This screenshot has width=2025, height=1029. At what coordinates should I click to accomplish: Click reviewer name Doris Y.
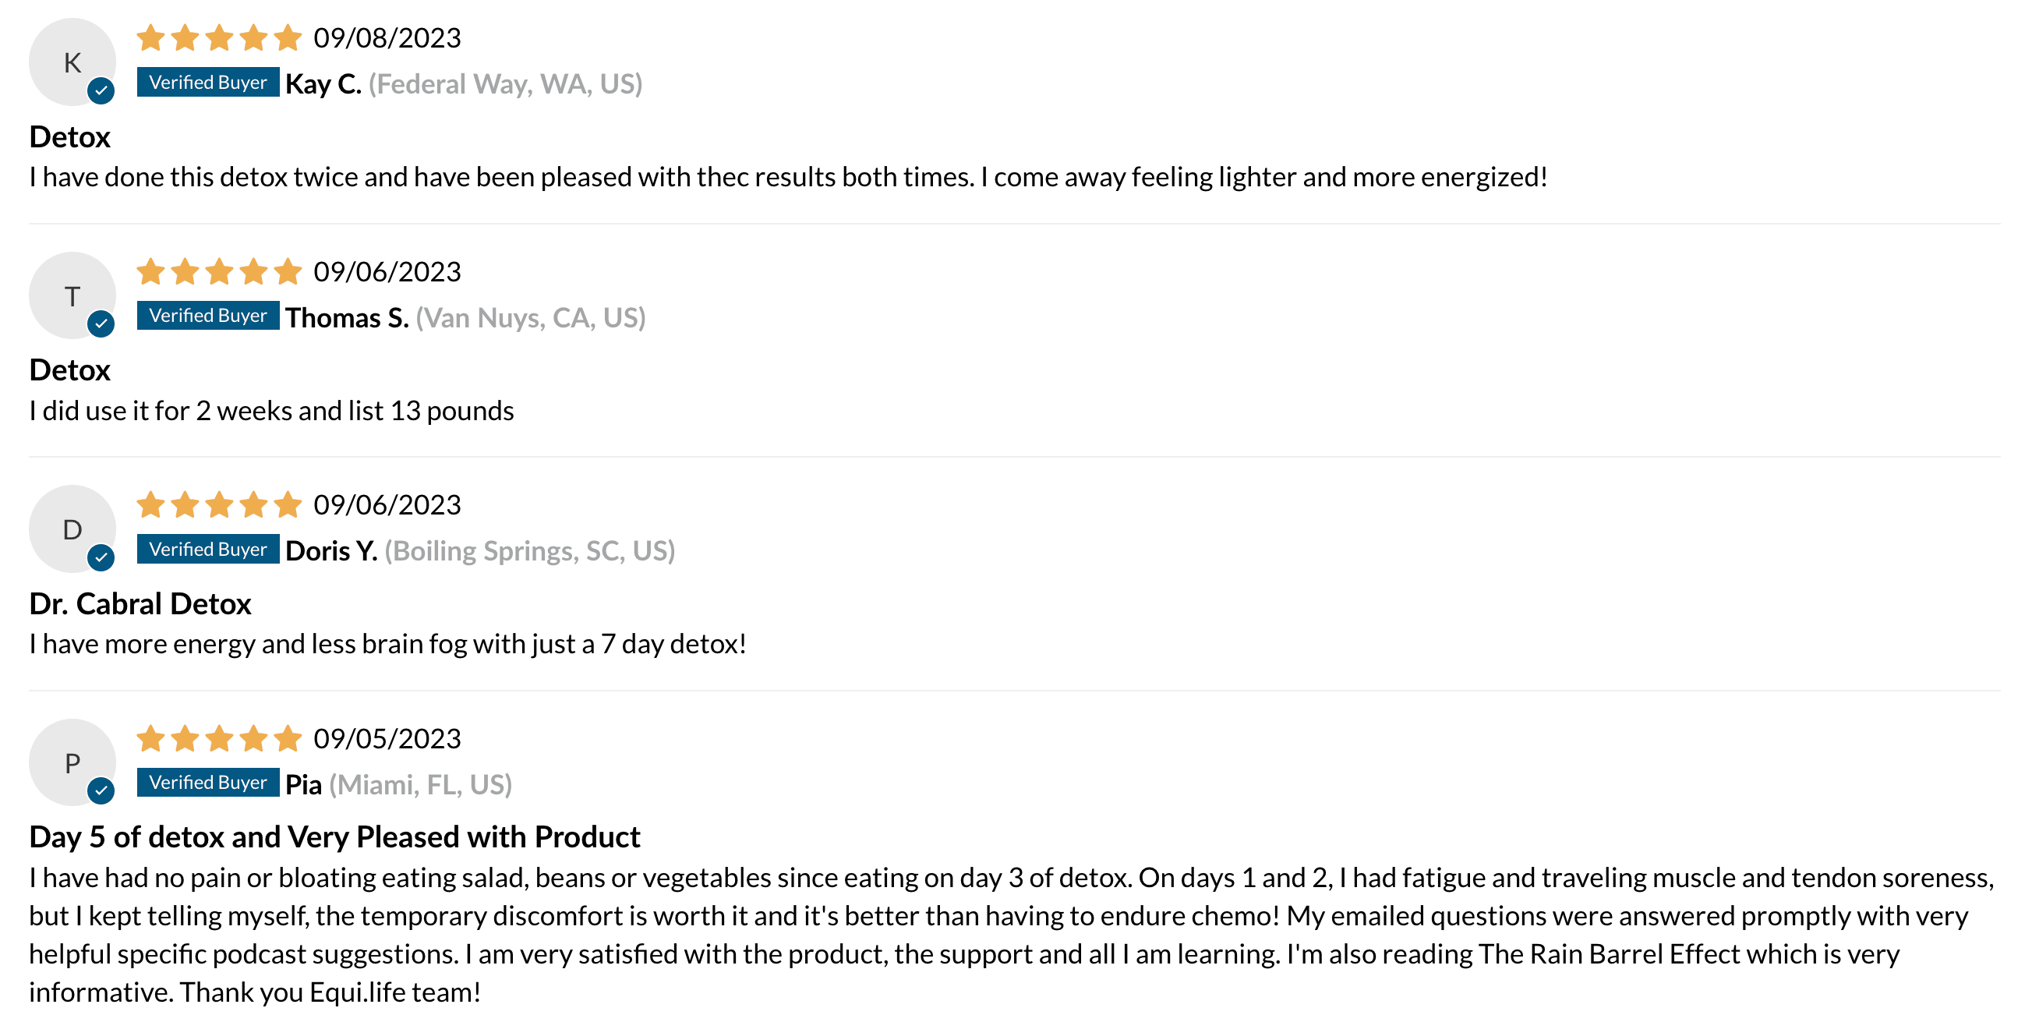coord(331,551)
